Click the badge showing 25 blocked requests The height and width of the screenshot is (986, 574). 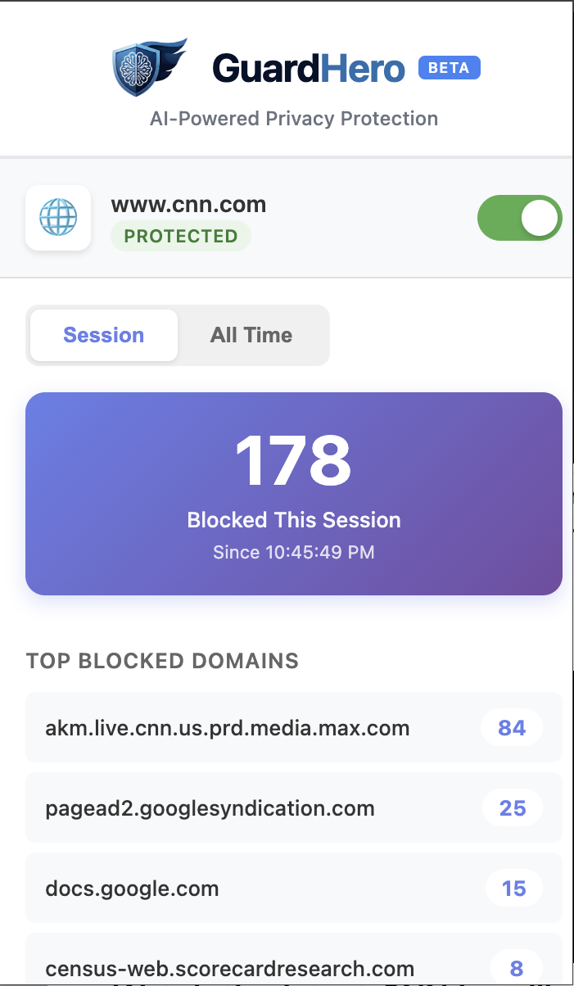512,807
